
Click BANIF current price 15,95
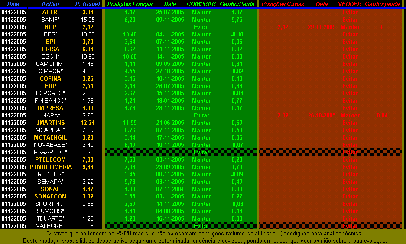(88, 20)
